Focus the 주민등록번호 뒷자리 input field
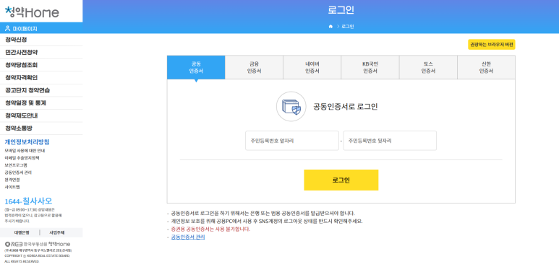This screenshot has height=280, width=559. click(x=390, y=141)
